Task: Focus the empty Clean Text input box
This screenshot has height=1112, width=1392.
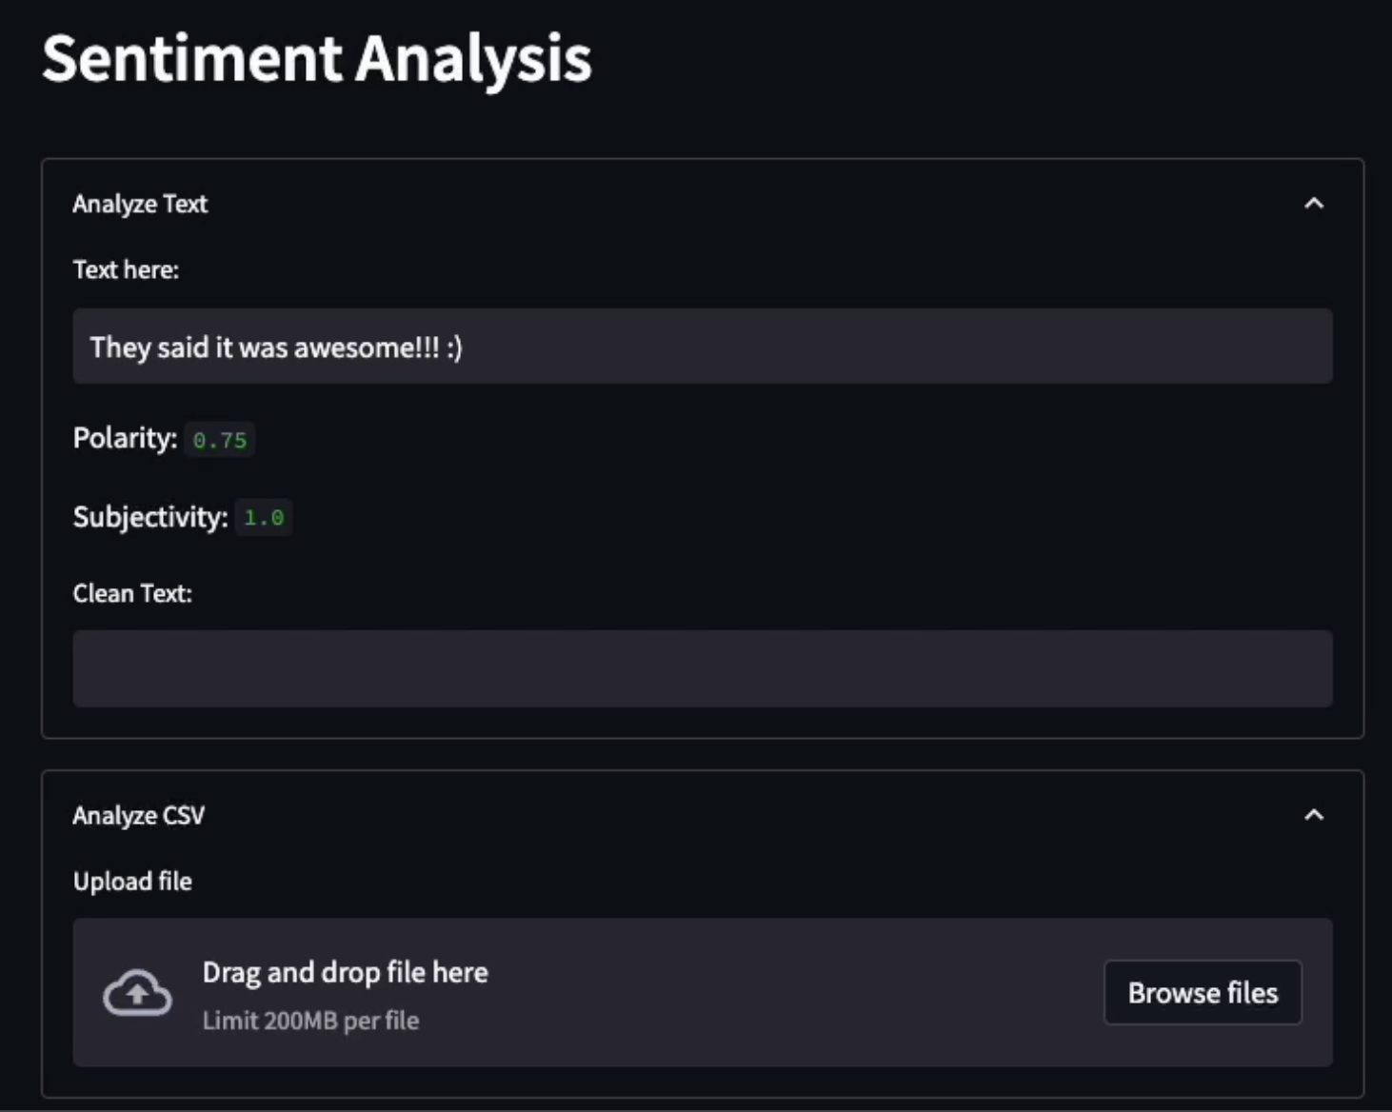Action: tap(703, 668)
